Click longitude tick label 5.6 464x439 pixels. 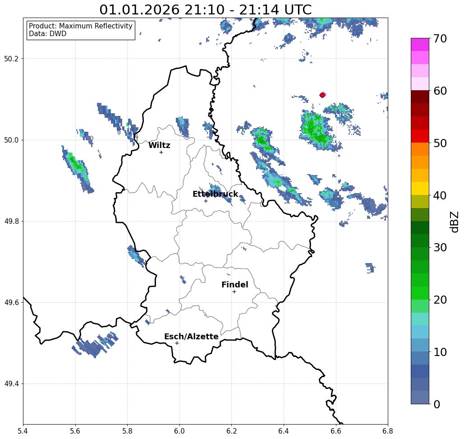(75, 431)
